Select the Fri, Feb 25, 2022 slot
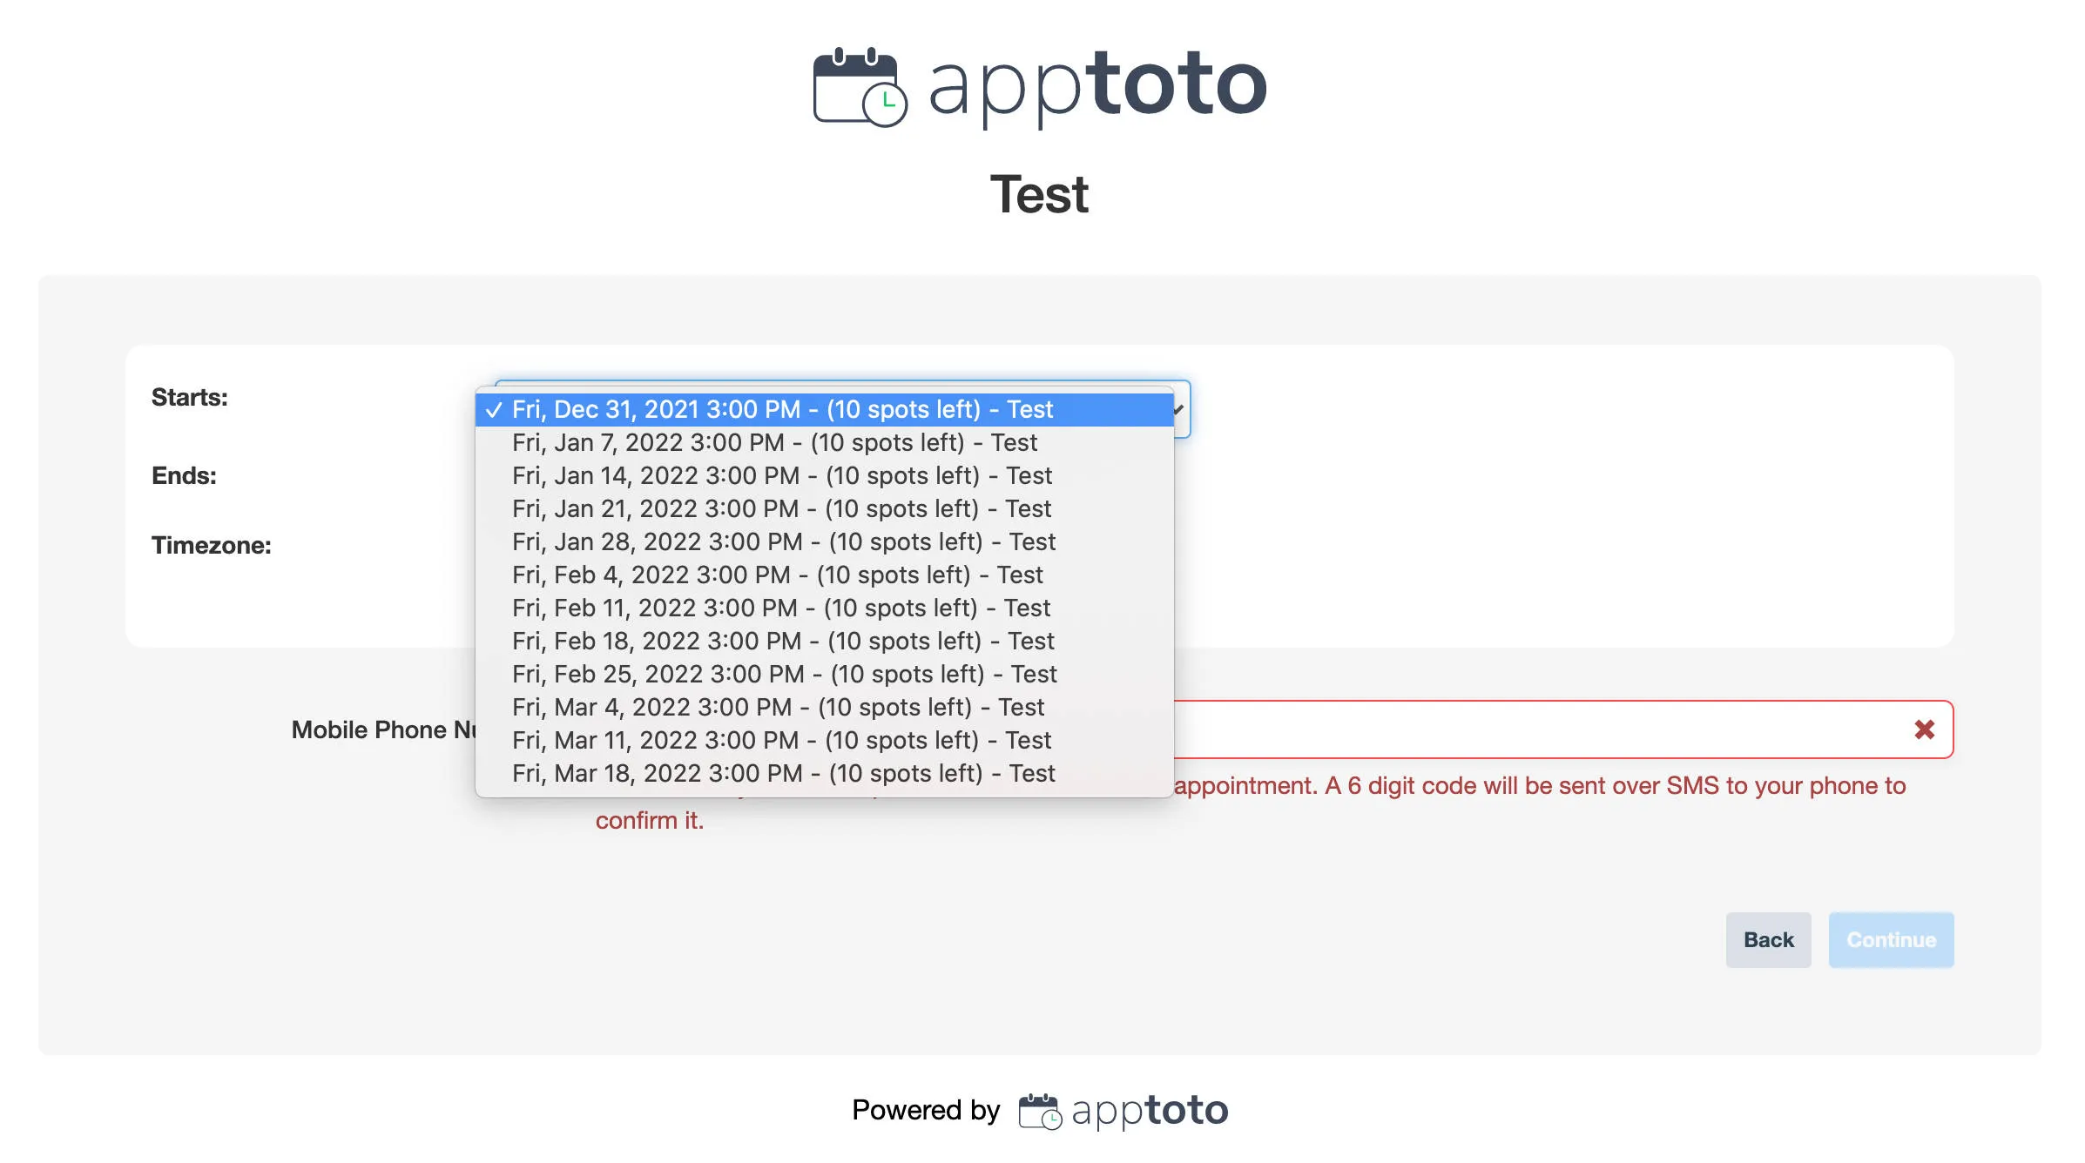Screen dimensions: 2085x1163 (x=782, y=674)
